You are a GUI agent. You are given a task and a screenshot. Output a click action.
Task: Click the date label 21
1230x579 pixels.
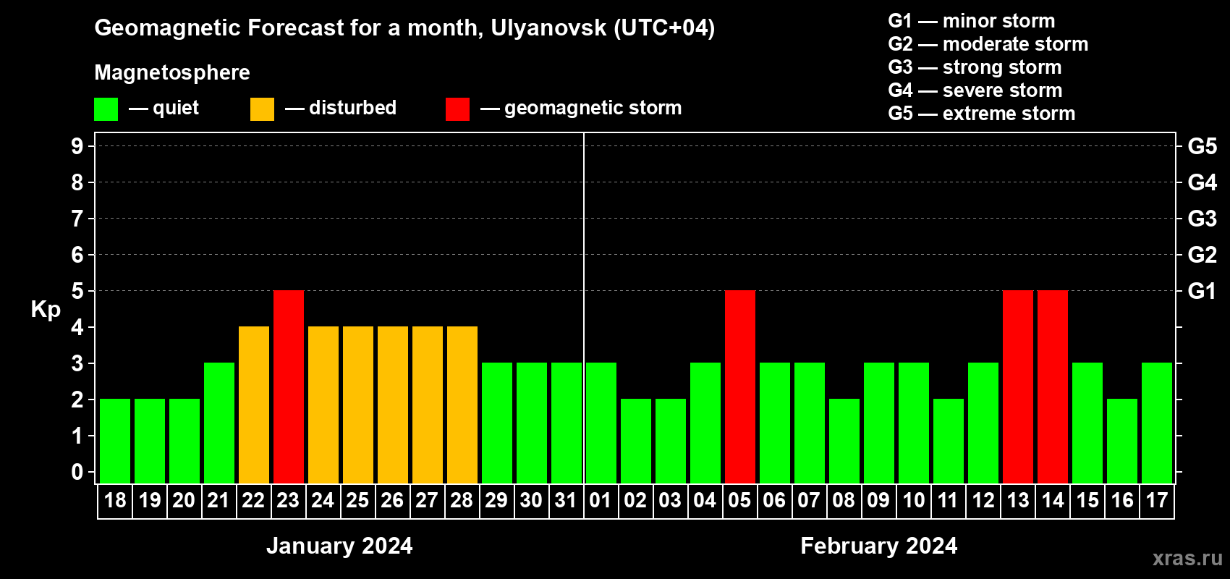tap(219, 500)
